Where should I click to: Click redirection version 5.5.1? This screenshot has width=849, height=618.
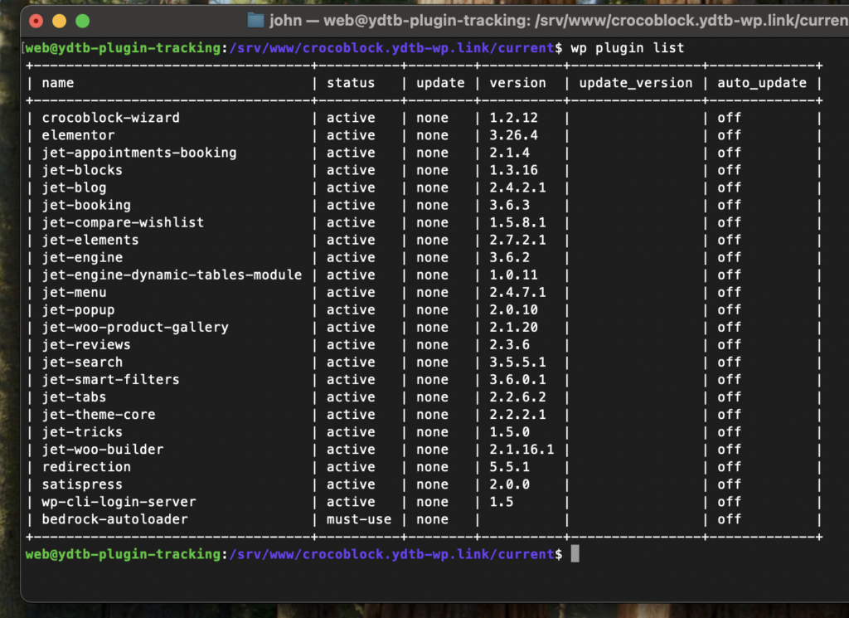(x=510, y=467)
